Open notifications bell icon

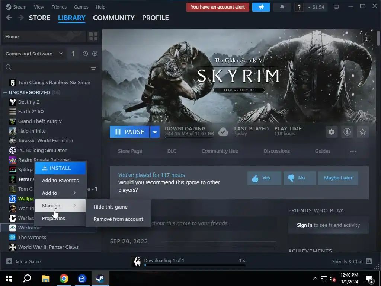[x=282, y=7]
